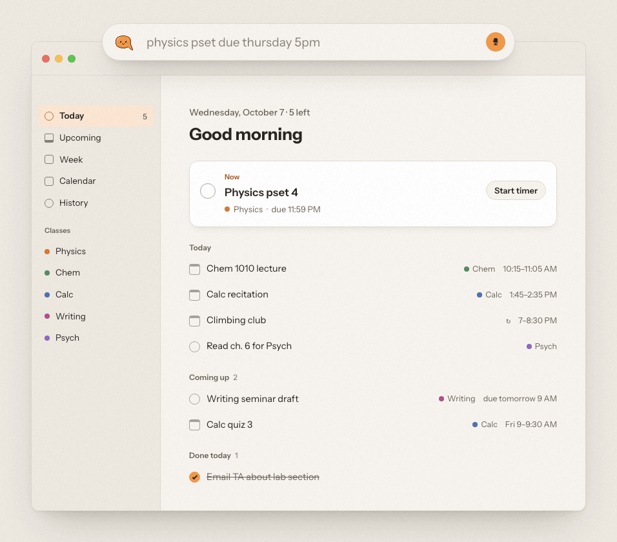Screen dimensions: 617x542
Task: Open completed Email TA about lab section
Action: (263, 477)
